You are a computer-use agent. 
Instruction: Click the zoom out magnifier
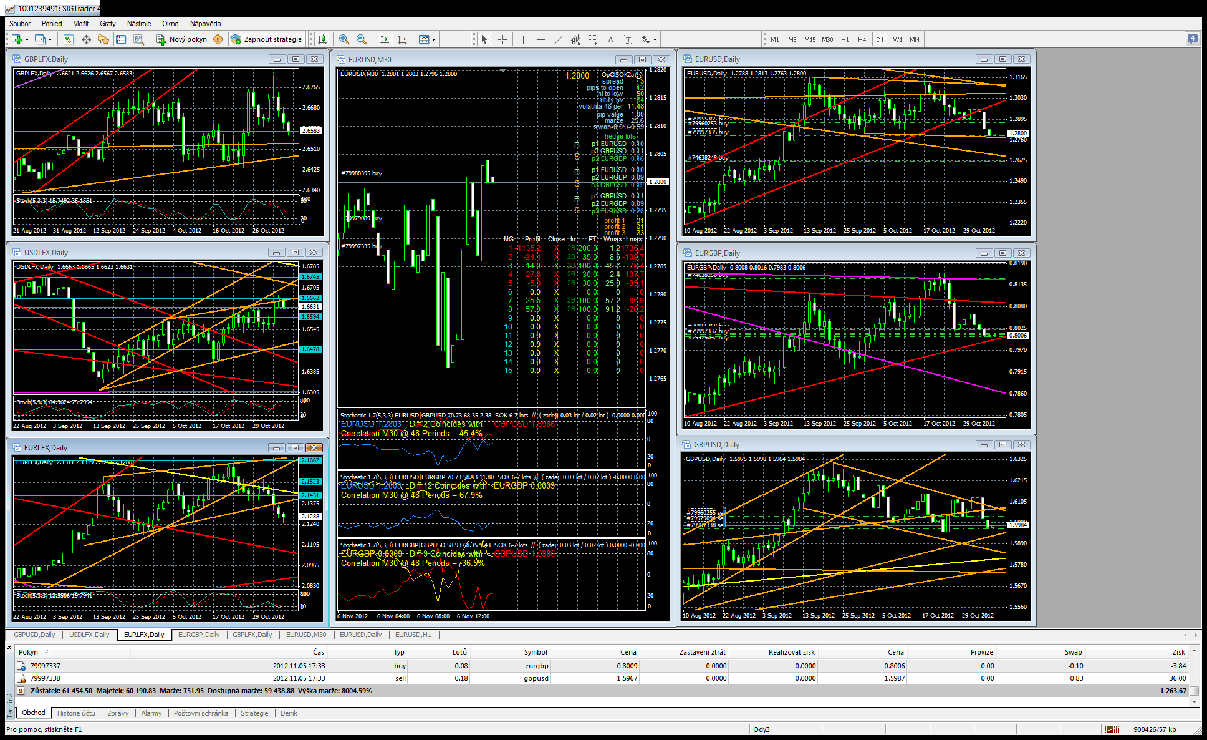point(362,39)
